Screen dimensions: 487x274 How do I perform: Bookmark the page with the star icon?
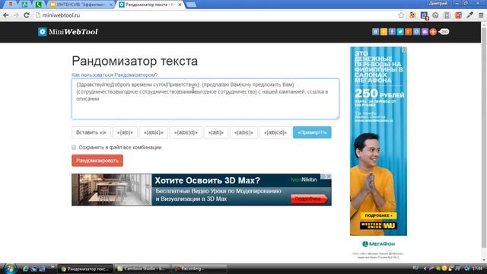click(x=401, y=15)
